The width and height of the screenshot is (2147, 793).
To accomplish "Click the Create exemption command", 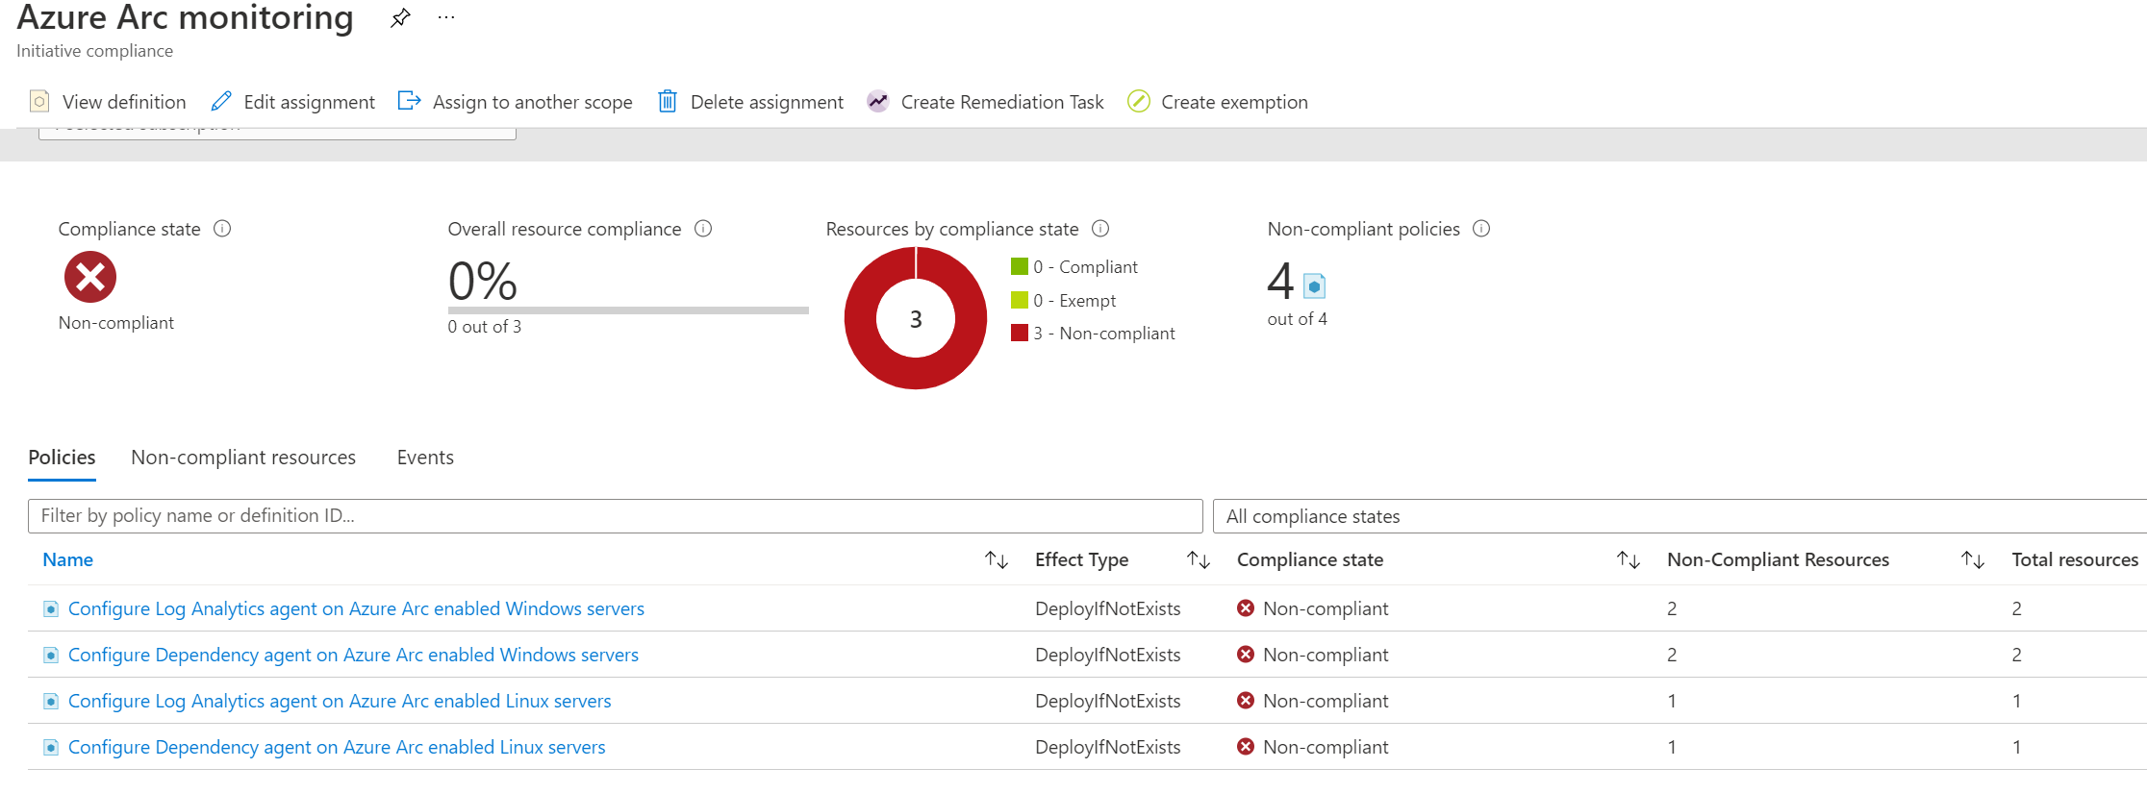I will click(x=1217, y=102).
